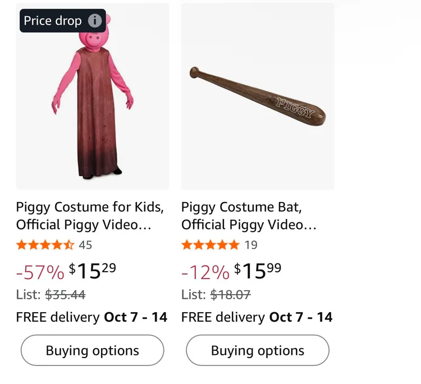Open the Piggy Costume for Kids title
Viewport: 421px width, 384px height.
tap(90, 216)
